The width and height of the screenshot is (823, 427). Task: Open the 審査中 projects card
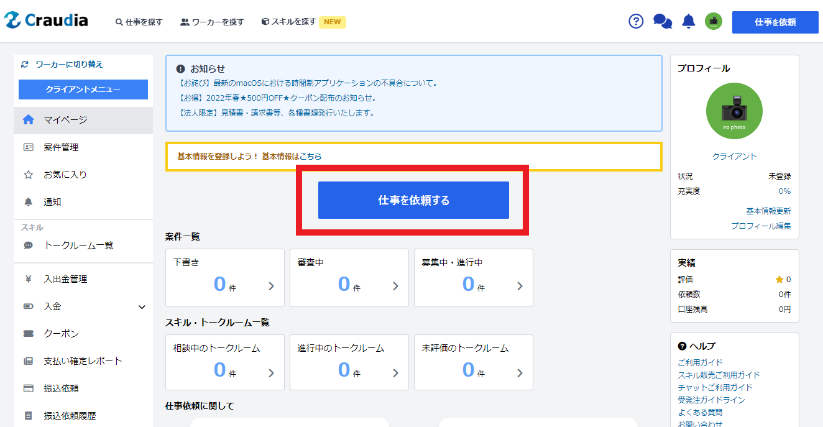[349, 278]
